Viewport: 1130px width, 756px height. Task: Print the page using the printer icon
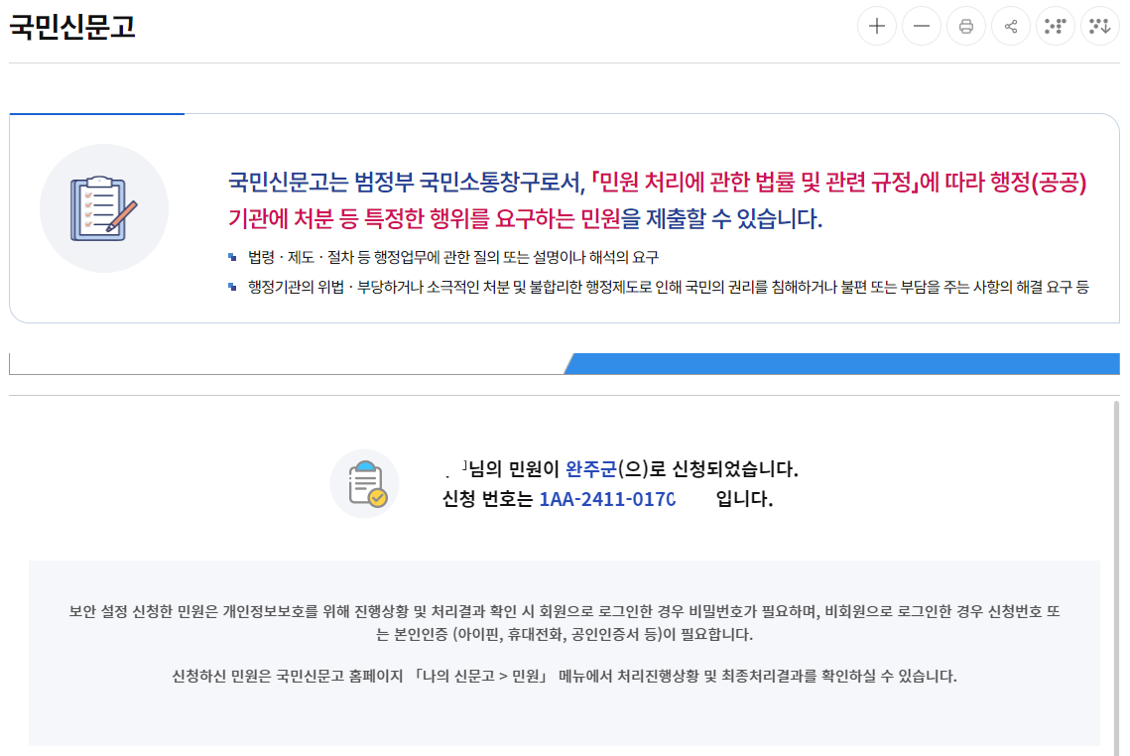pos(965,27)
